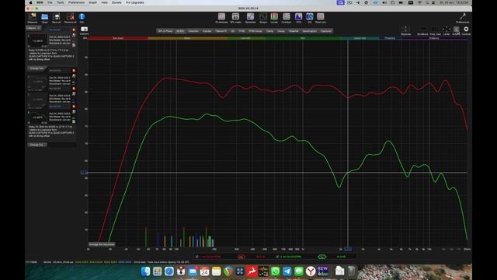Capture the graph image with the Capture icon

(84, 30)
